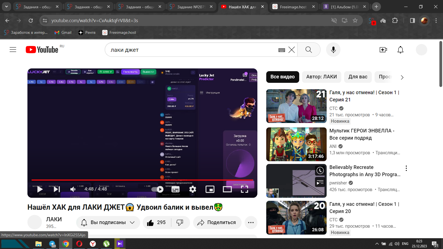Open the ЛАКИ channel avatar
Screen dimensions: 443x249
tap(35, 222)
